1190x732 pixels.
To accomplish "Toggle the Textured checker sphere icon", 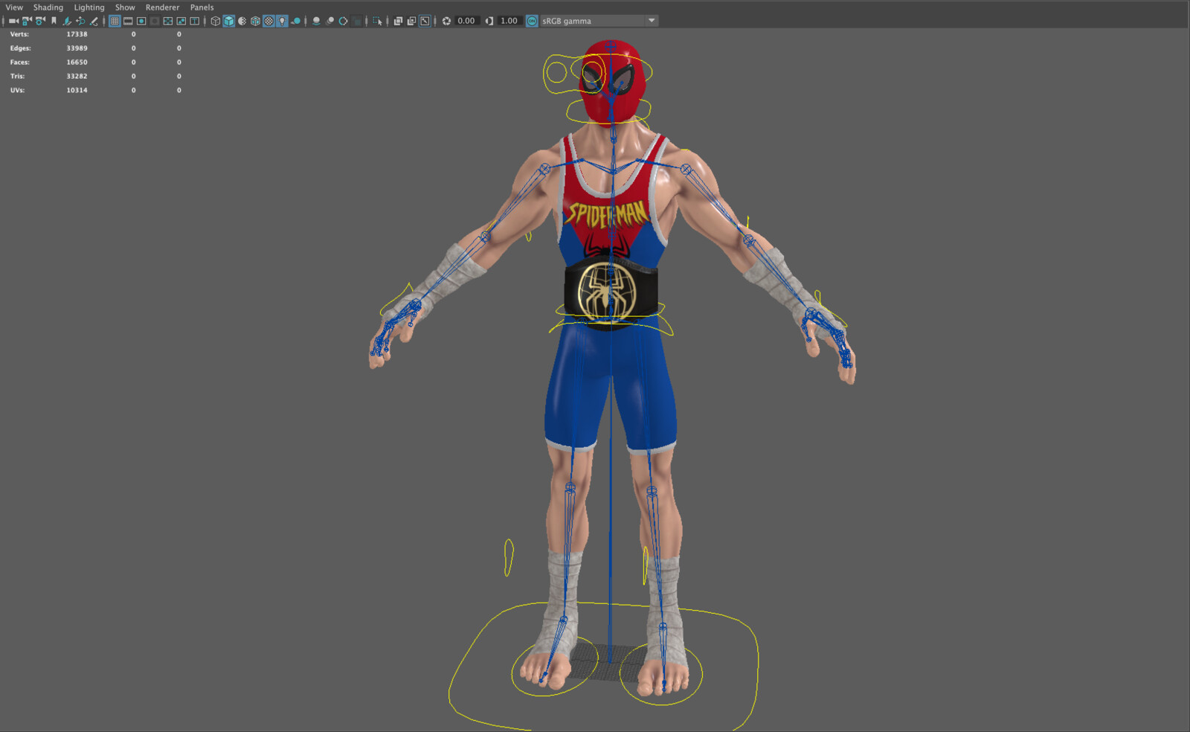I will [268, 21].
